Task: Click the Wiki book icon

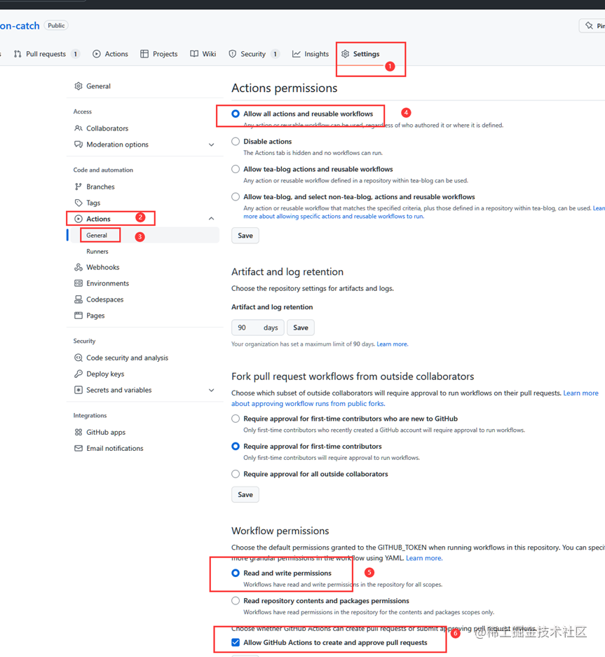Action: pyautogui.click(x=194, y=53)
